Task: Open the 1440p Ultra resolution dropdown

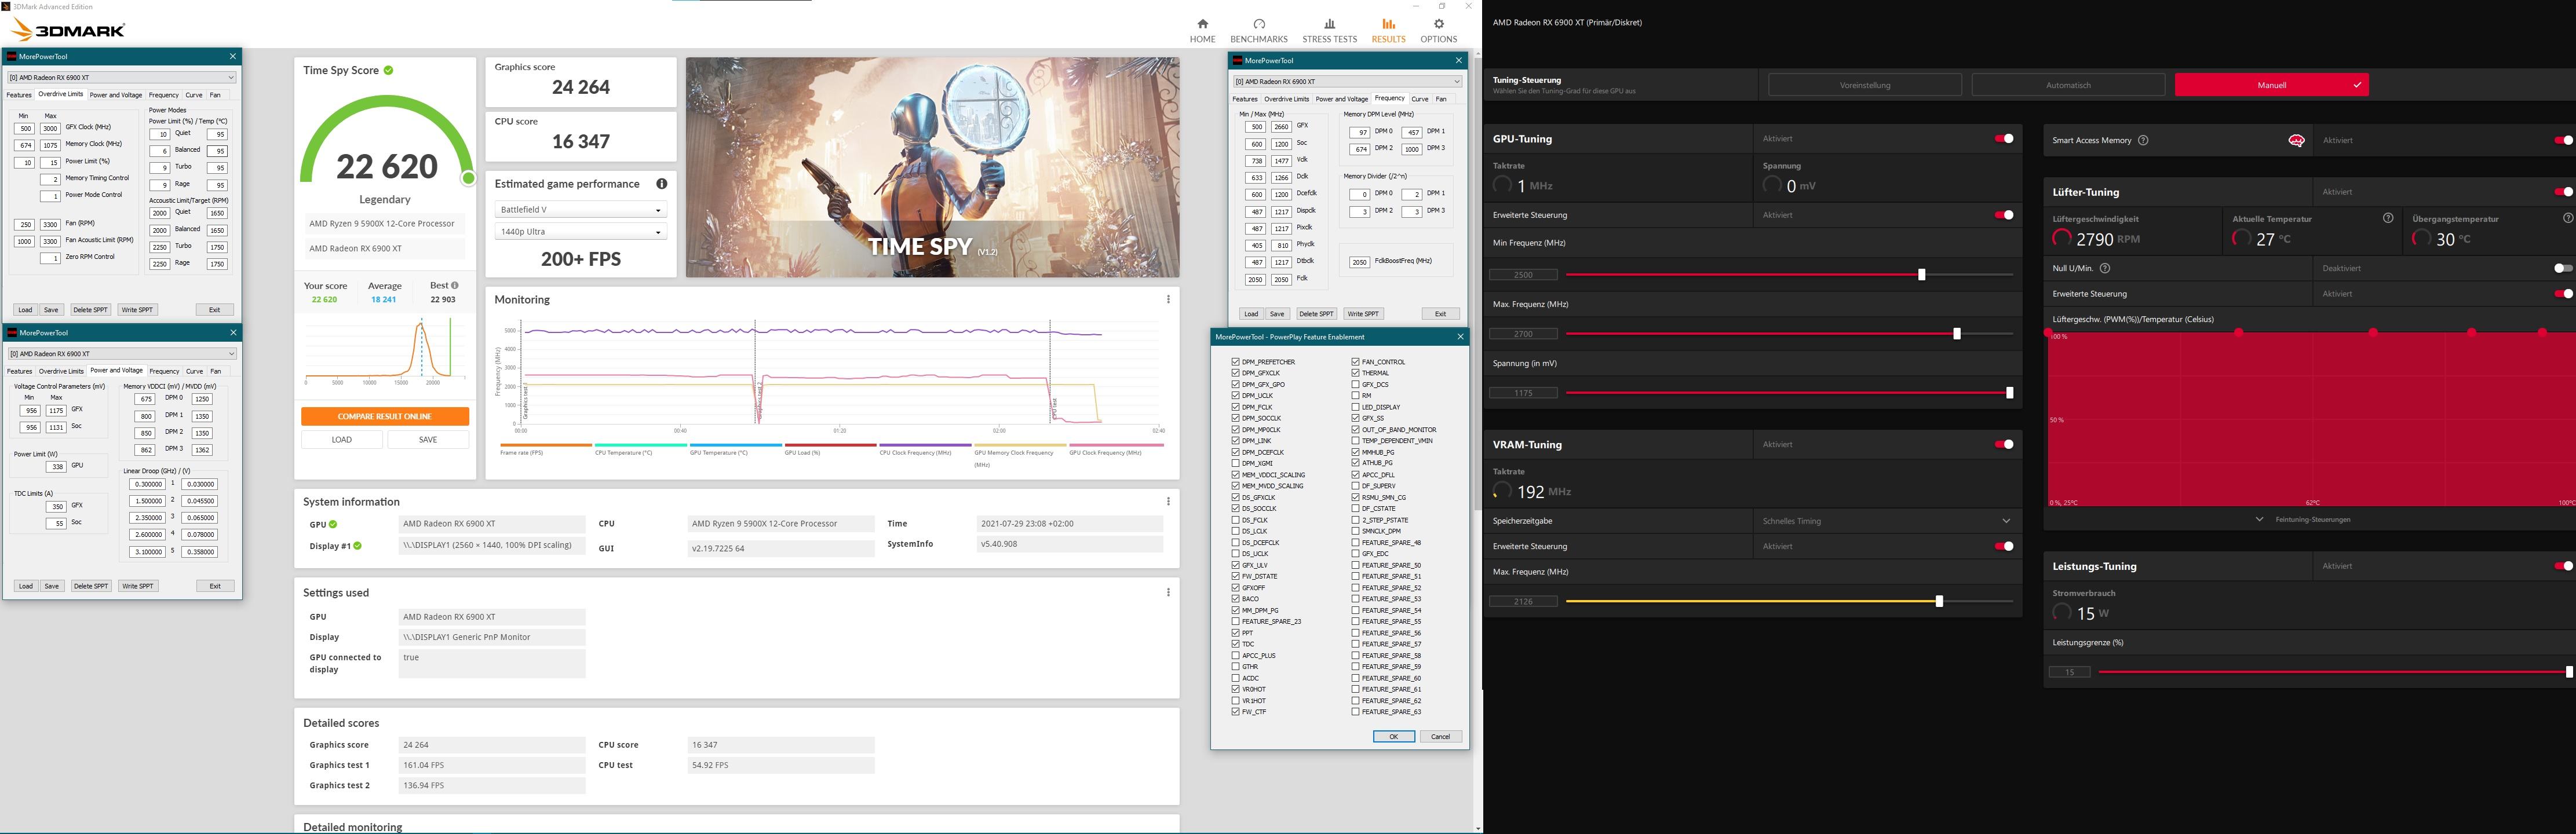Action: 580,232
